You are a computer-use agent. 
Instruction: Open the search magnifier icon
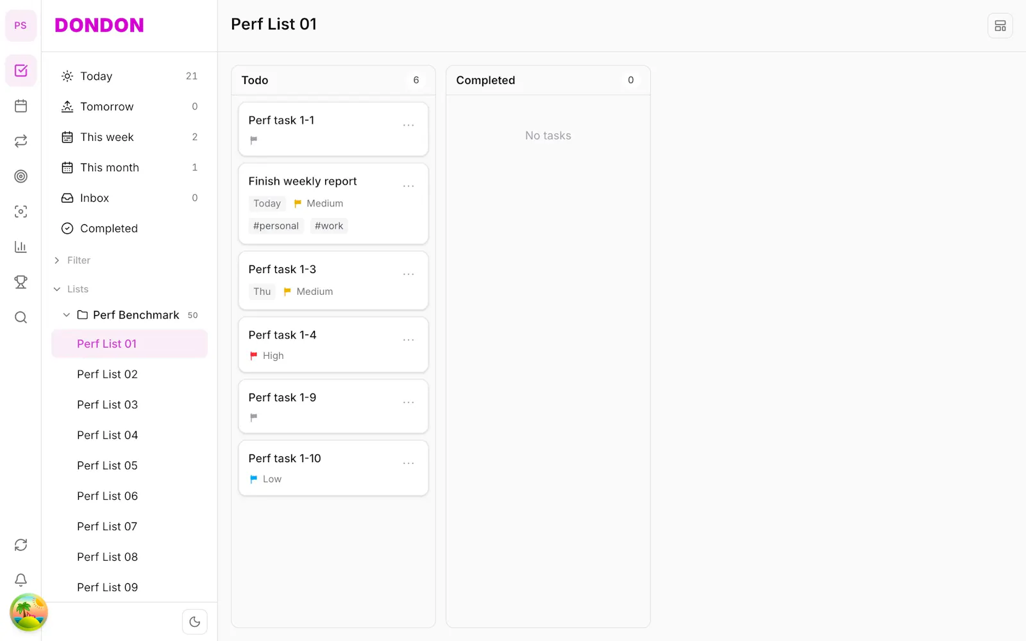[21, 317]
